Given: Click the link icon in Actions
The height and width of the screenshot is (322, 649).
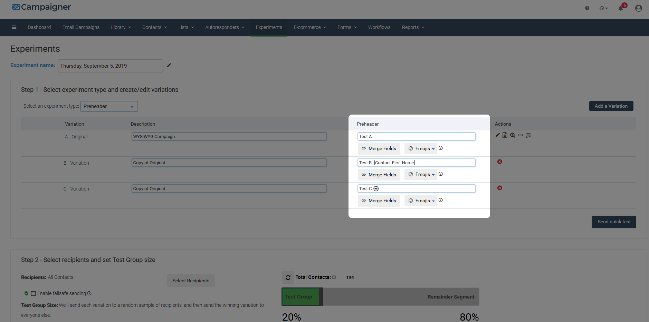Looking at the screenshot, I should tap(521, 135).
